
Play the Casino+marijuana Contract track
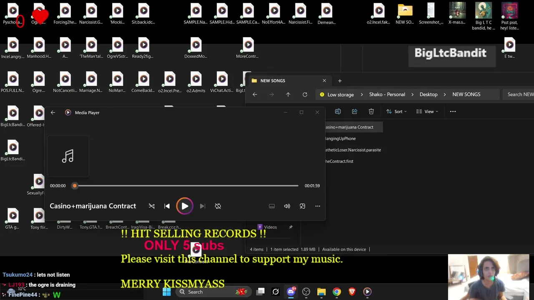click(185, 206)
